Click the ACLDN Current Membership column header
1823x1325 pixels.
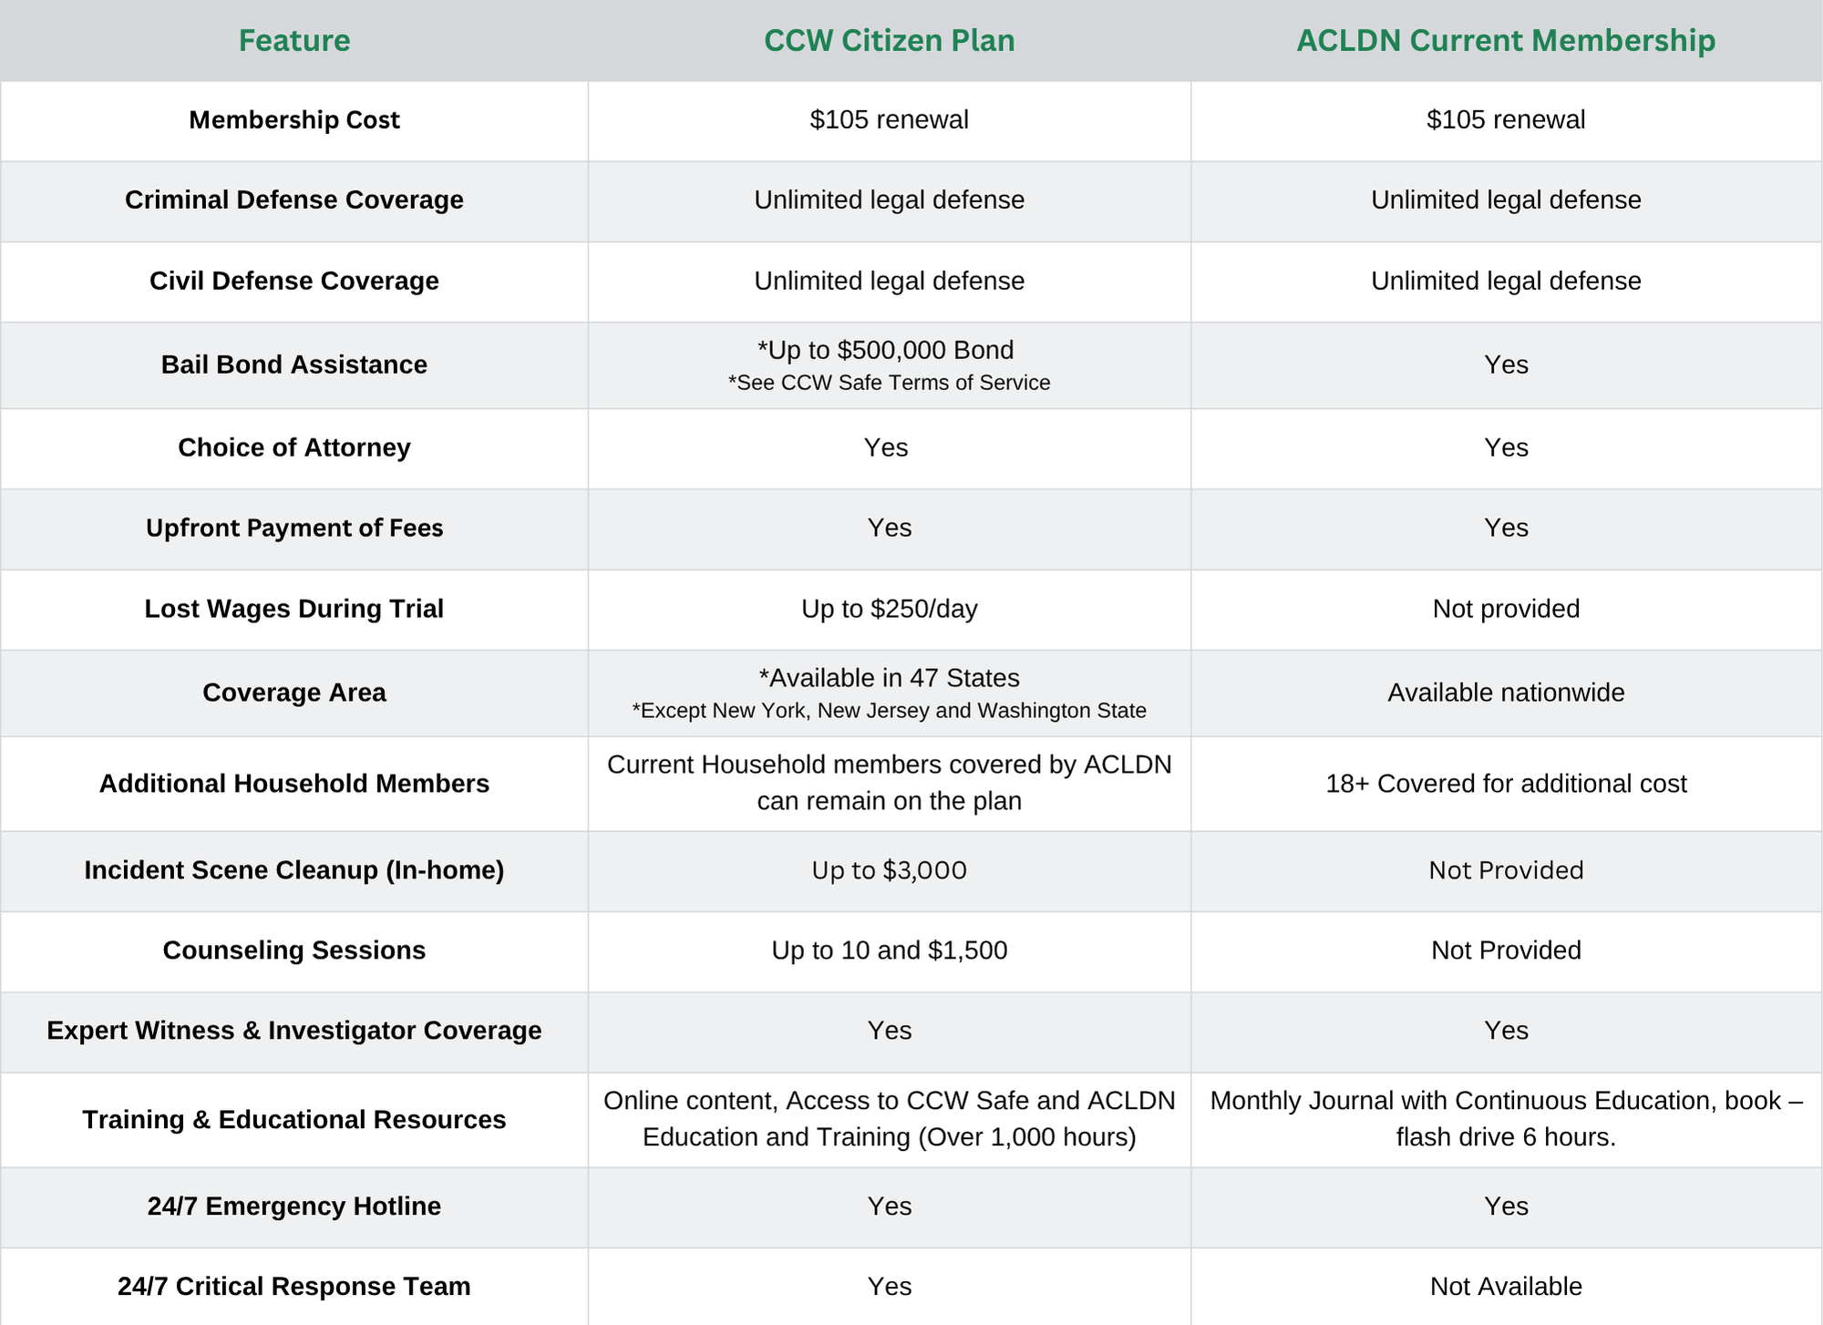(x=1505, y=41)
